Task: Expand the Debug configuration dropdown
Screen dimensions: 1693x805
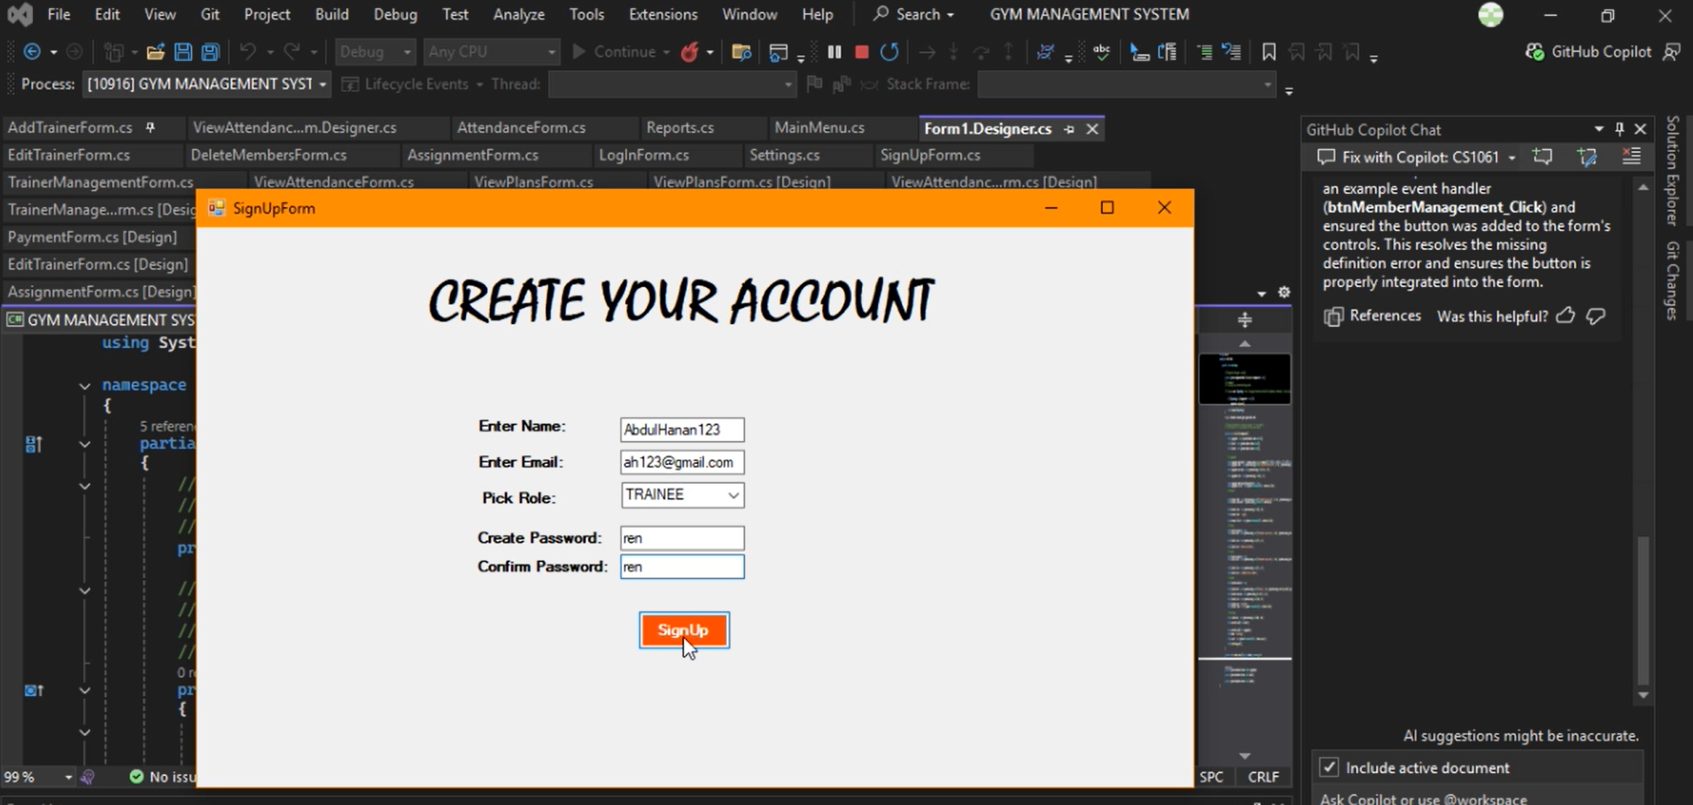Action: click(x=407, y=52)
